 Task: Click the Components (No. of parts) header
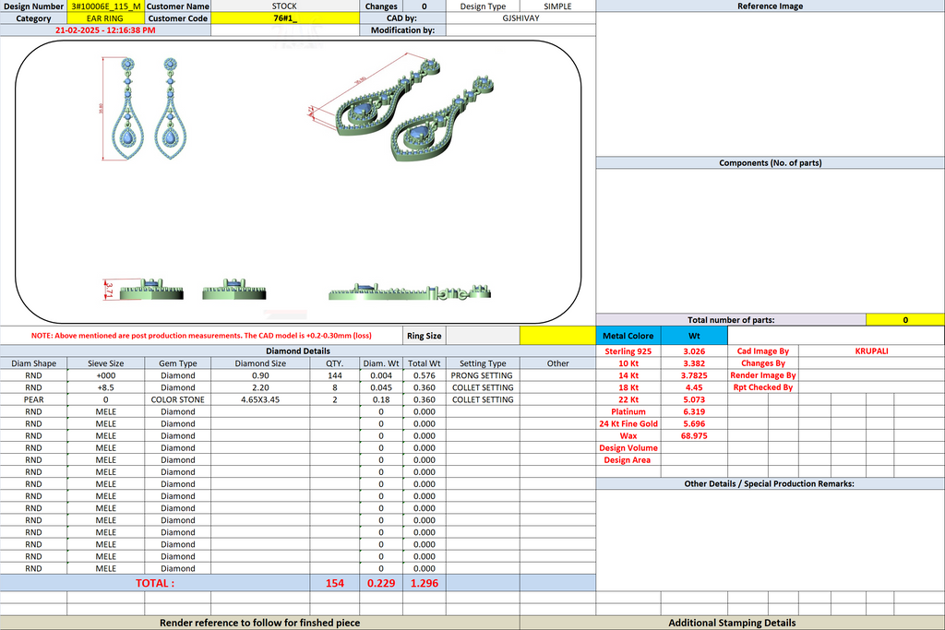[x=771, y=162]
